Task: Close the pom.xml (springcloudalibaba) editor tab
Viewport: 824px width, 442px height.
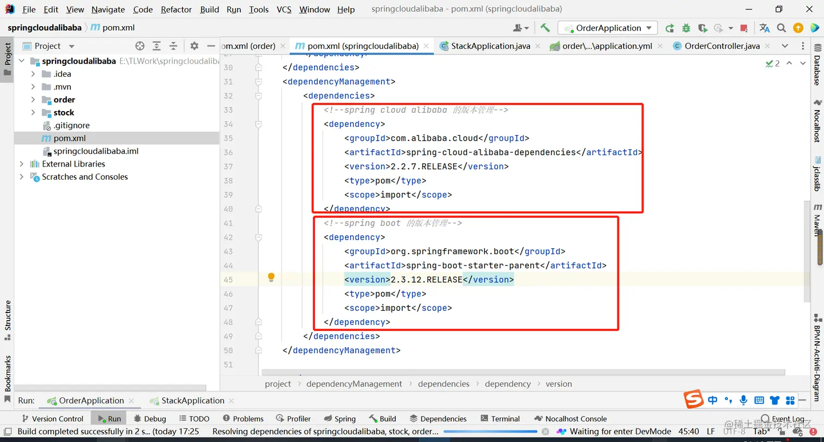Action: (427, 46)
